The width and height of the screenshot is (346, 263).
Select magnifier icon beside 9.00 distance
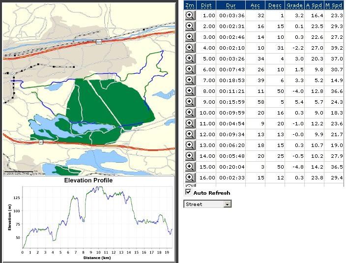pyautogui.click(x=190, y=102)
